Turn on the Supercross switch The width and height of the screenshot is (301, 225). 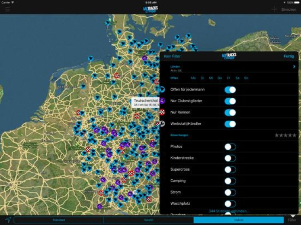coord(230,169)
